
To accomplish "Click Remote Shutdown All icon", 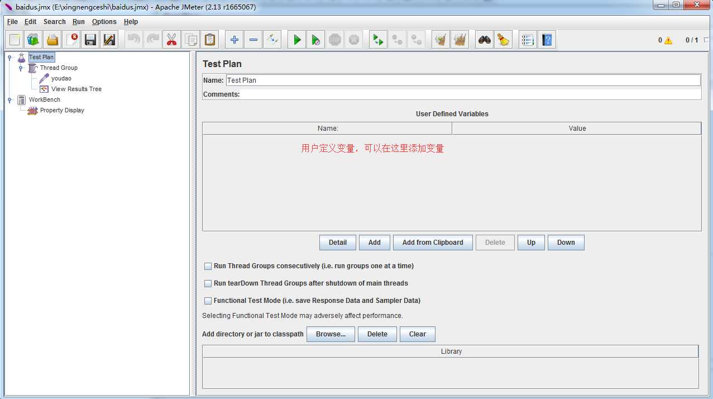I will tap(417, 40).
